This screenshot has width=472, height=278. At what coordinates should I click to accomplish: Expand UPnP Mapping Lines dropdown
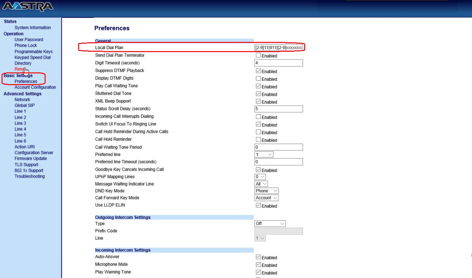[x=260, y=177]
